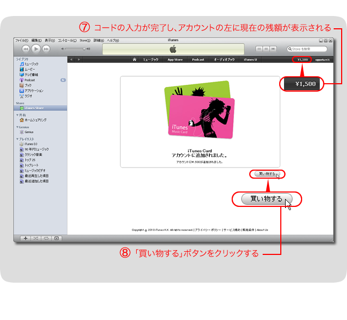The width and height of the screenshot is (347, 320).
Task: Show the artwork viewer button
Action: click(x=57, y=238)
